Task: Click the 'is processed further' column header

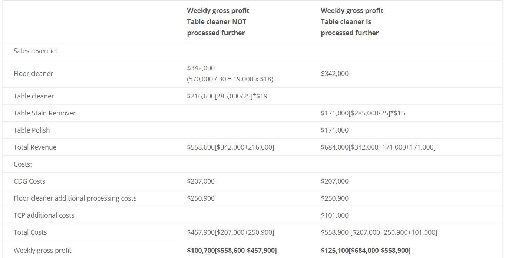Action: (352, 22)
